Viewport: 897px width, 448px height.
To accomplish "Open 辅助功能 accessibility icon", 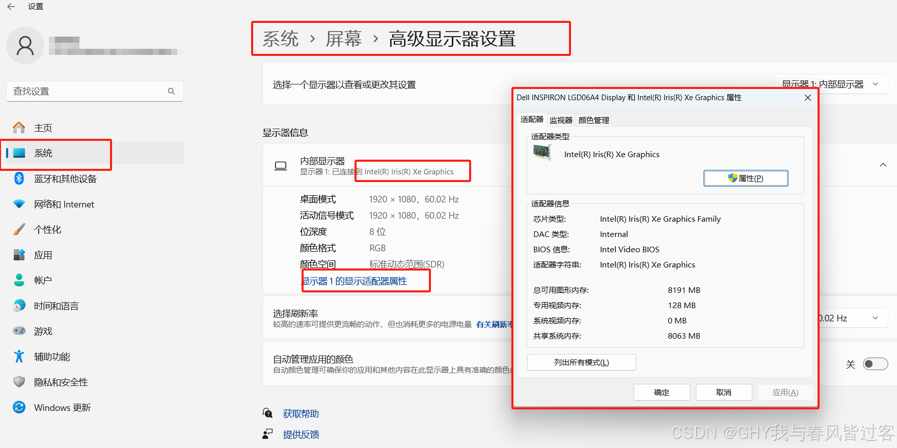I will pyautogui.click(x=19, y=356).
